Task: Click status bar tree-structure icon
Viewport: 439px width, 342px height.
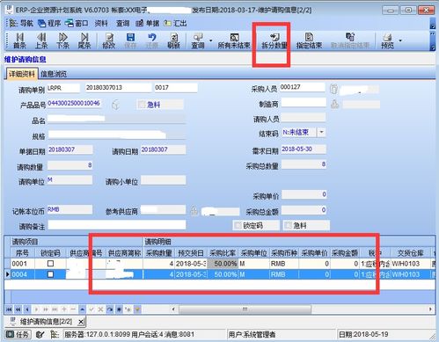Action: pos(55,334)
